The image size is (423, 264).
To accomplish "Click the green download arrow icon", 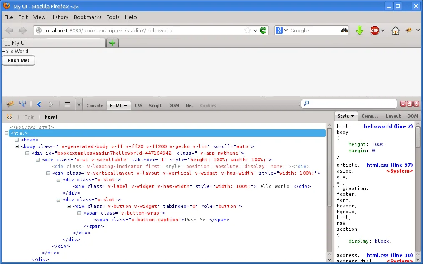I will click(359, 30).
